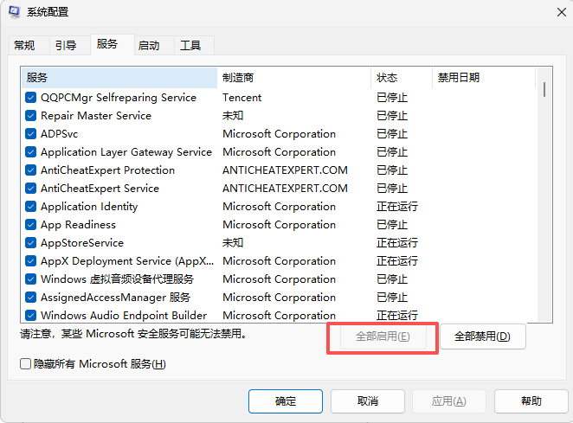
Task: Go to the 启动 tab
Action: (149, 46)
